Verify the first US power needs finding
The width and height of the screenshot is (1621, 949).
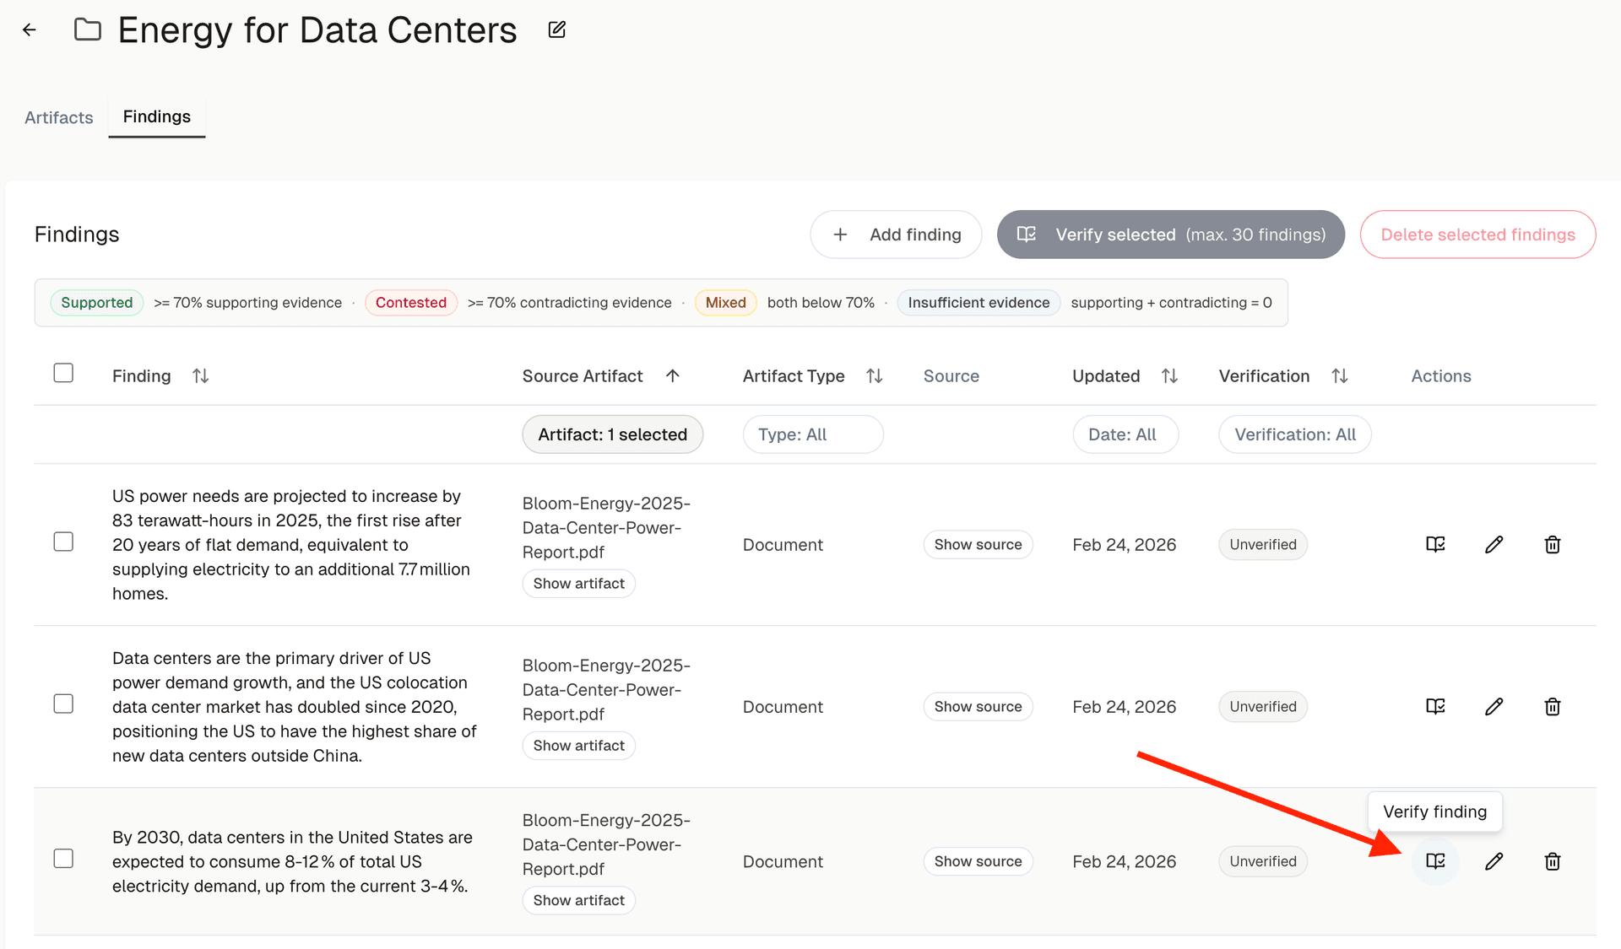1435,544
